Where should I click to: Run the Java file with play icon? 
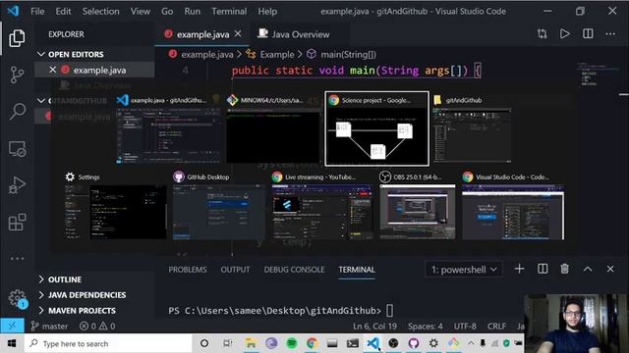565,34
